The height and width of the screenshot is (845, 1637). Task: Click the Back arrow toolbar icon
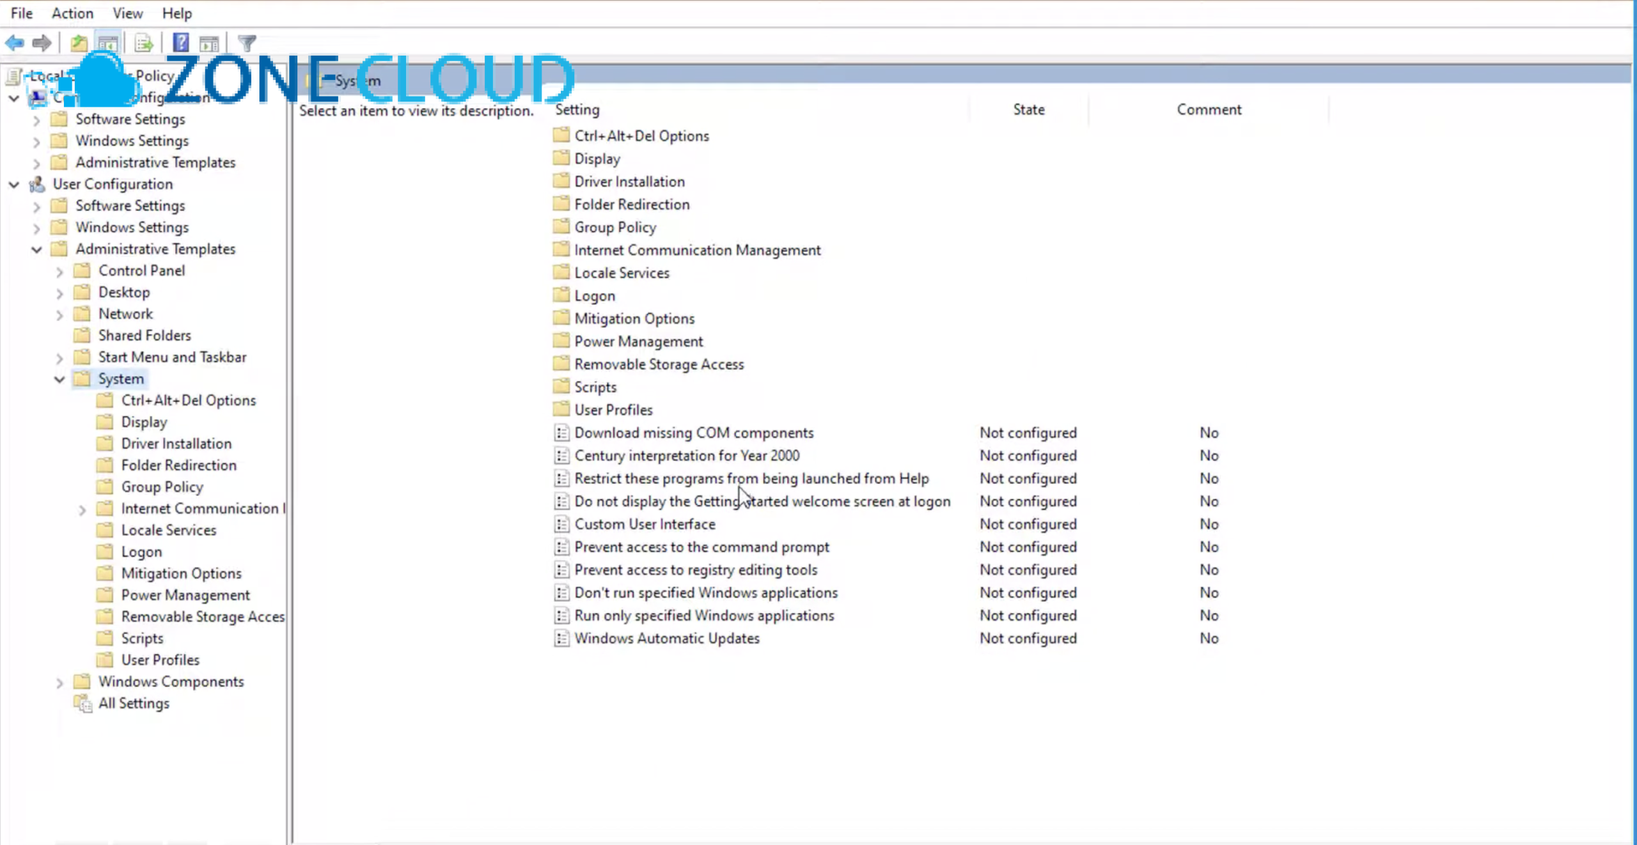[x=15, y=43]
